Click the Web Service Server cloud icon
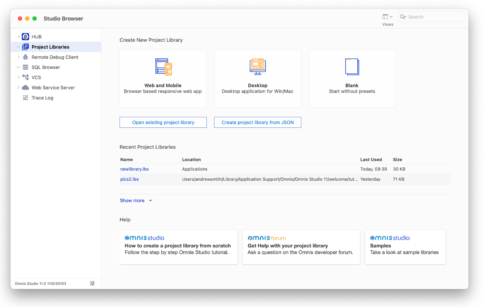The width and height of the screenshot is (485, 307). [25, 88]
